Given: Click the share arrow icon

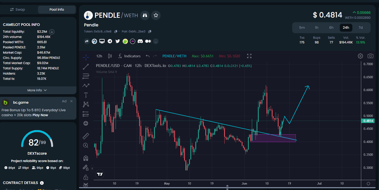Looking at the screenshot, I should click(87, 41).
